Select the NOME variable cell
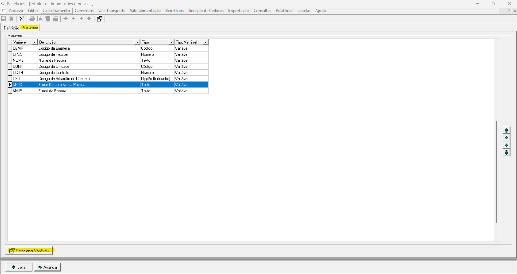The width and height of the screenshot is (517, 274). tap(25, 60)
